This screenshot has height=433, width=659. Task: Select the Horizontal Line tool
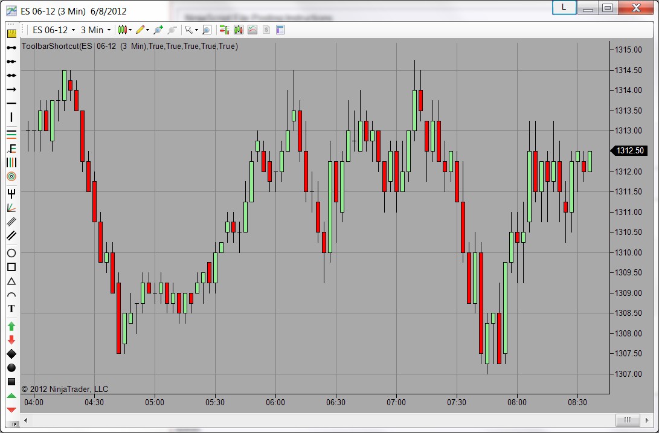coord(11,103)
